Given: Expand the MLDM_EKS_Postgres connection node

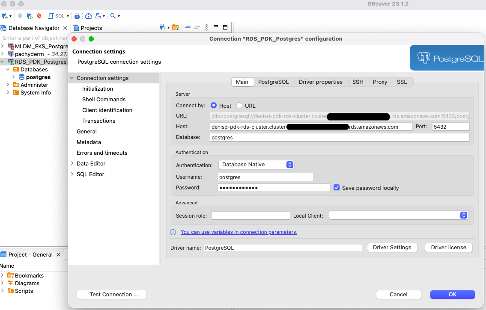Looking at the screenshot, I should point(3,47).
